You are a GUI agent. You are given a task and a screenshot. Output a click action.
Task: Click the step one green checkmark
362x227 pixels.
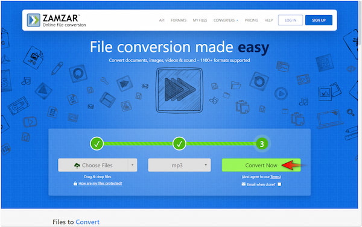pyautogui.click(x=97, y=143)
